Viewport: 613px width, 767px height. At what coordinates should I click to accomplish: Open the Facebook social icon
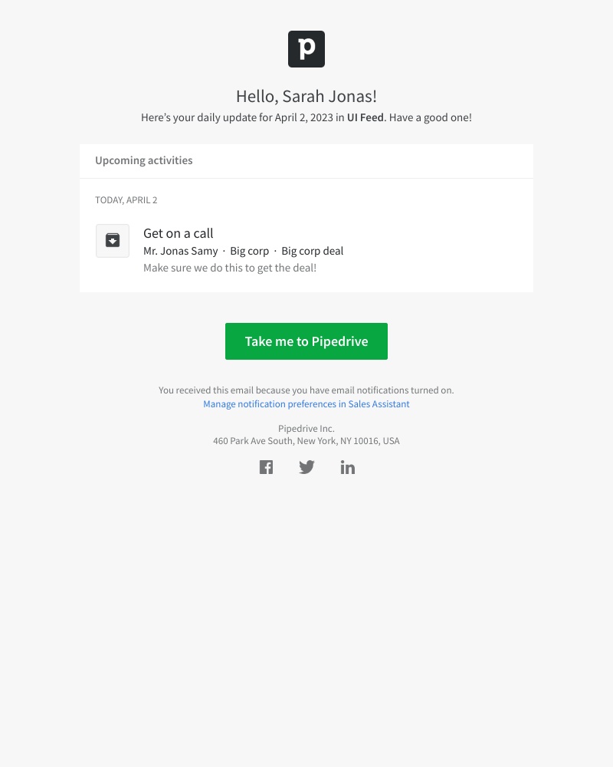(x=266, y=467)
